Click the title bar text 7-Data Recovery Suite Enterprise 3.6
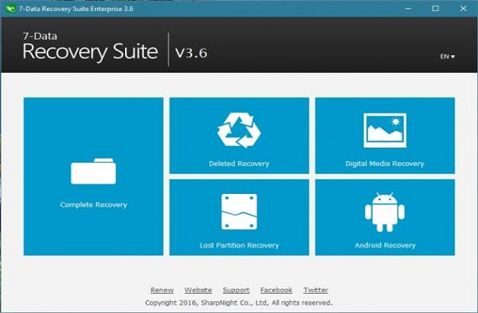 coord(76,8)
